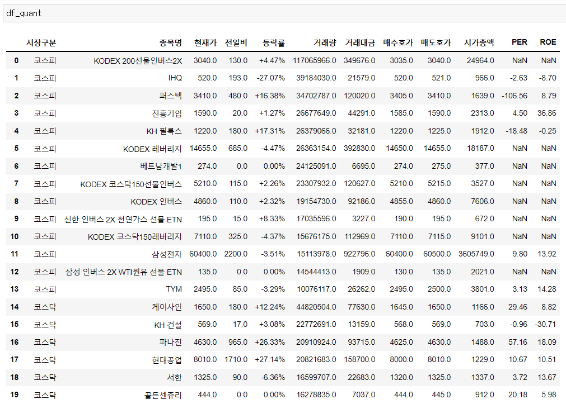Select the 현대공업 stock name cell
This screenshot has width=566, height=404.
(167, 360)
